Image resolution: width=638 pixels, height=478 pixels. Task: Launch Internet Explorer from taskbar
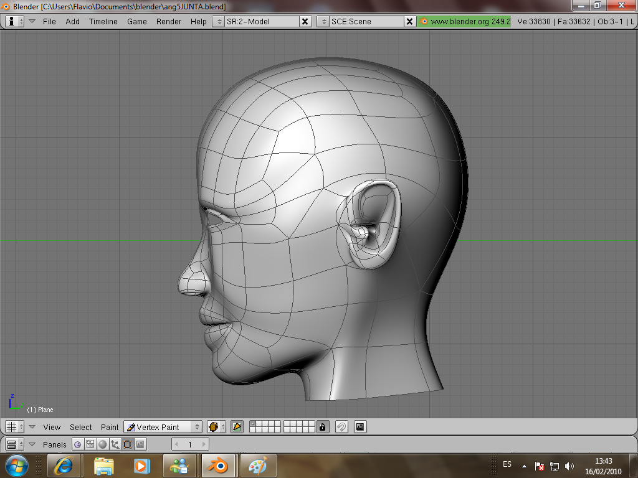coord(64,466)
